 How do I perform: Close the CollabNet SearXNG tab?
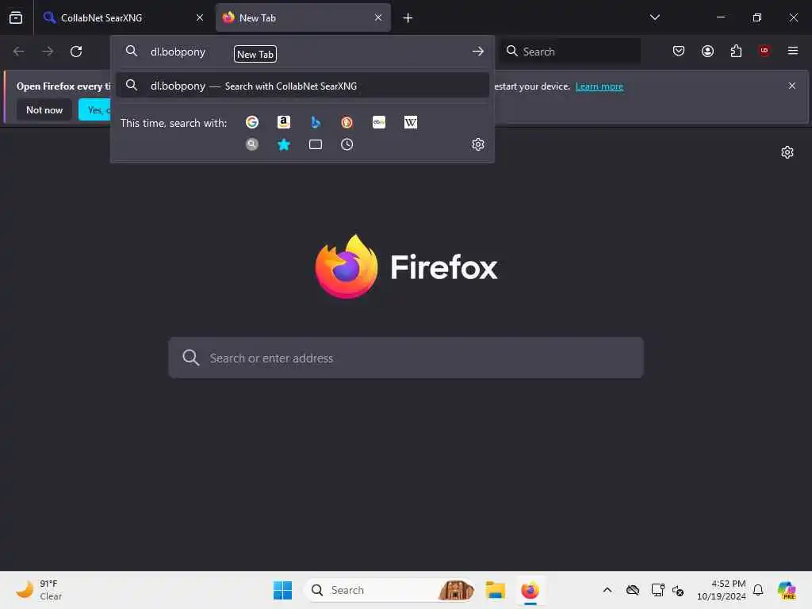(200, 17)
